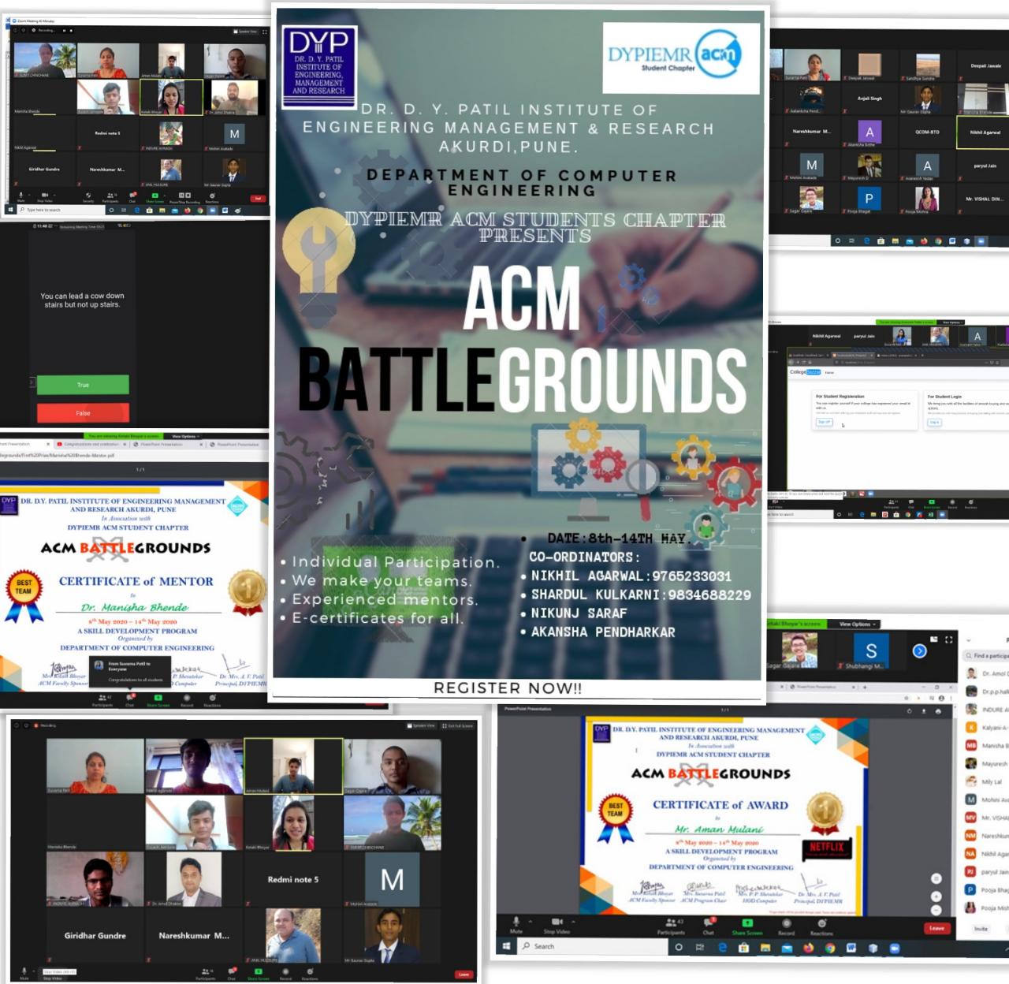
Task: Click End meeting in top-left Zoom window
Action: coord(258,199)
